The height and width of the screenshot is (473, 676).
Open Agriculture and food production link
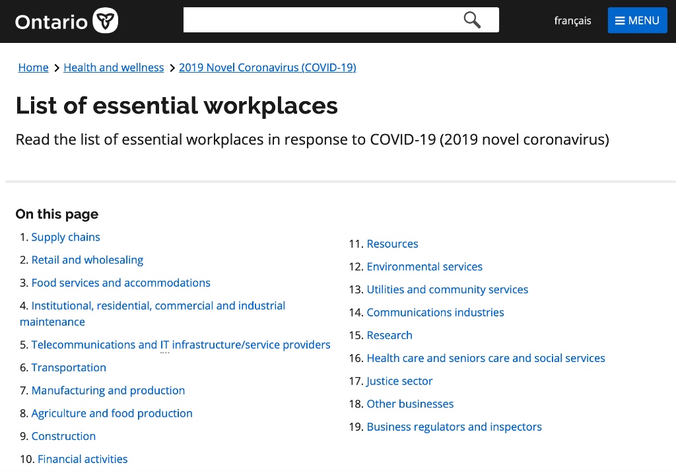(x=112, y=414)
